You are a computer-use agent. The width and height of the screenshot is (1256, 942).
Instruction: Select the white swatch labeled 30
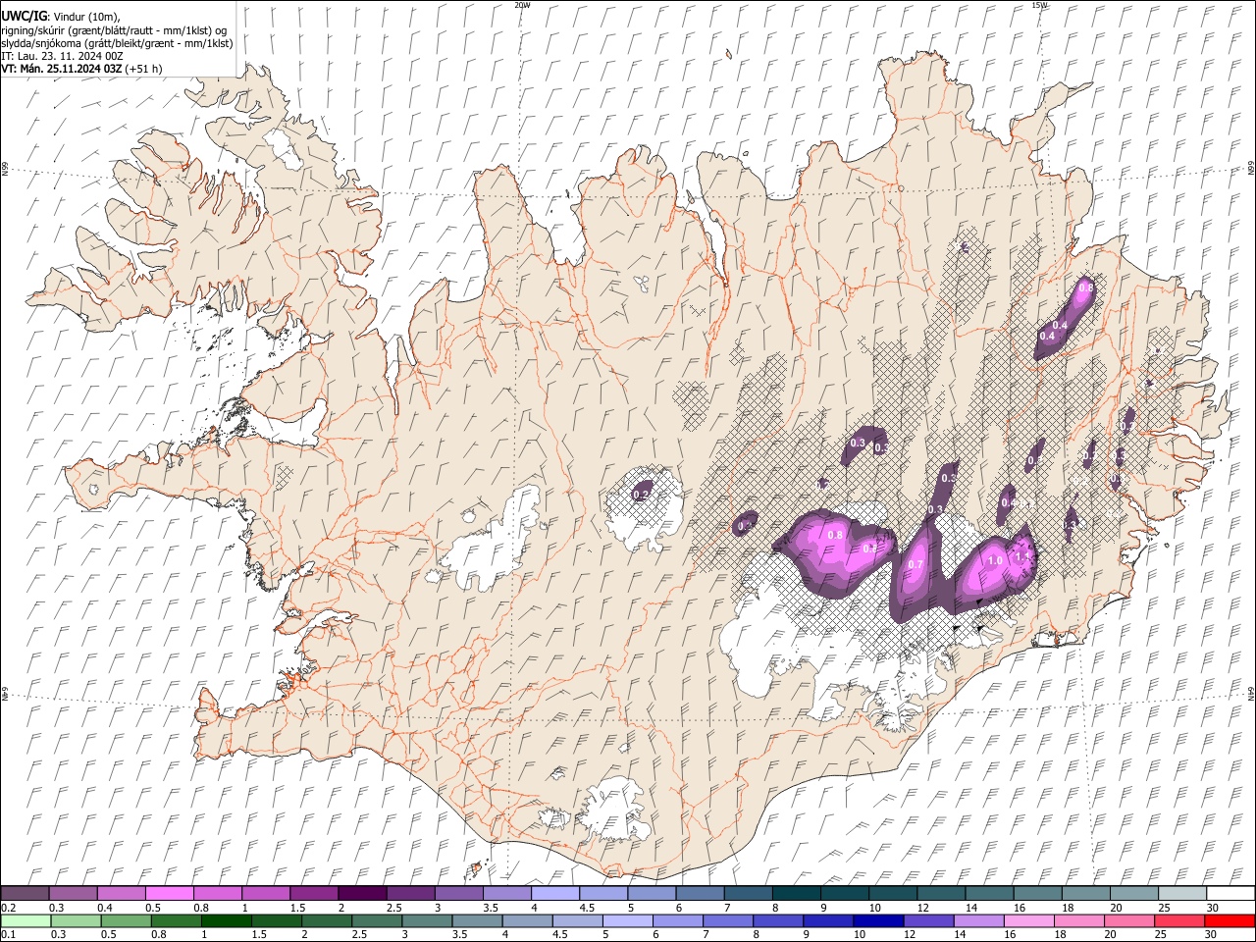click(1230, 894)
